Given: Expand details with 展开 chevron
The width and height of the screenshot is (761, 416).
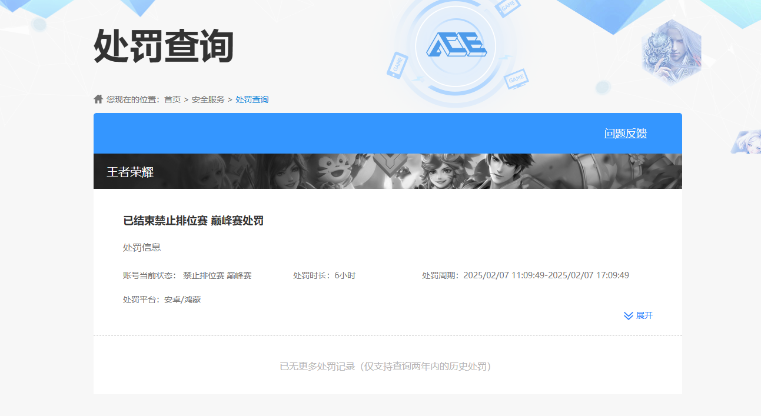Looking at the screenshot, I should point(639,315).
